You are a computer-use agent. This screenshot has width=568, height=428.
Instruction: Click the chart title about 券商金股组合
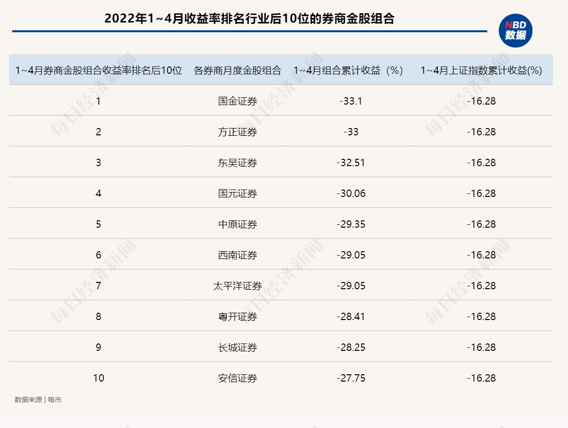tap(249, 19)
